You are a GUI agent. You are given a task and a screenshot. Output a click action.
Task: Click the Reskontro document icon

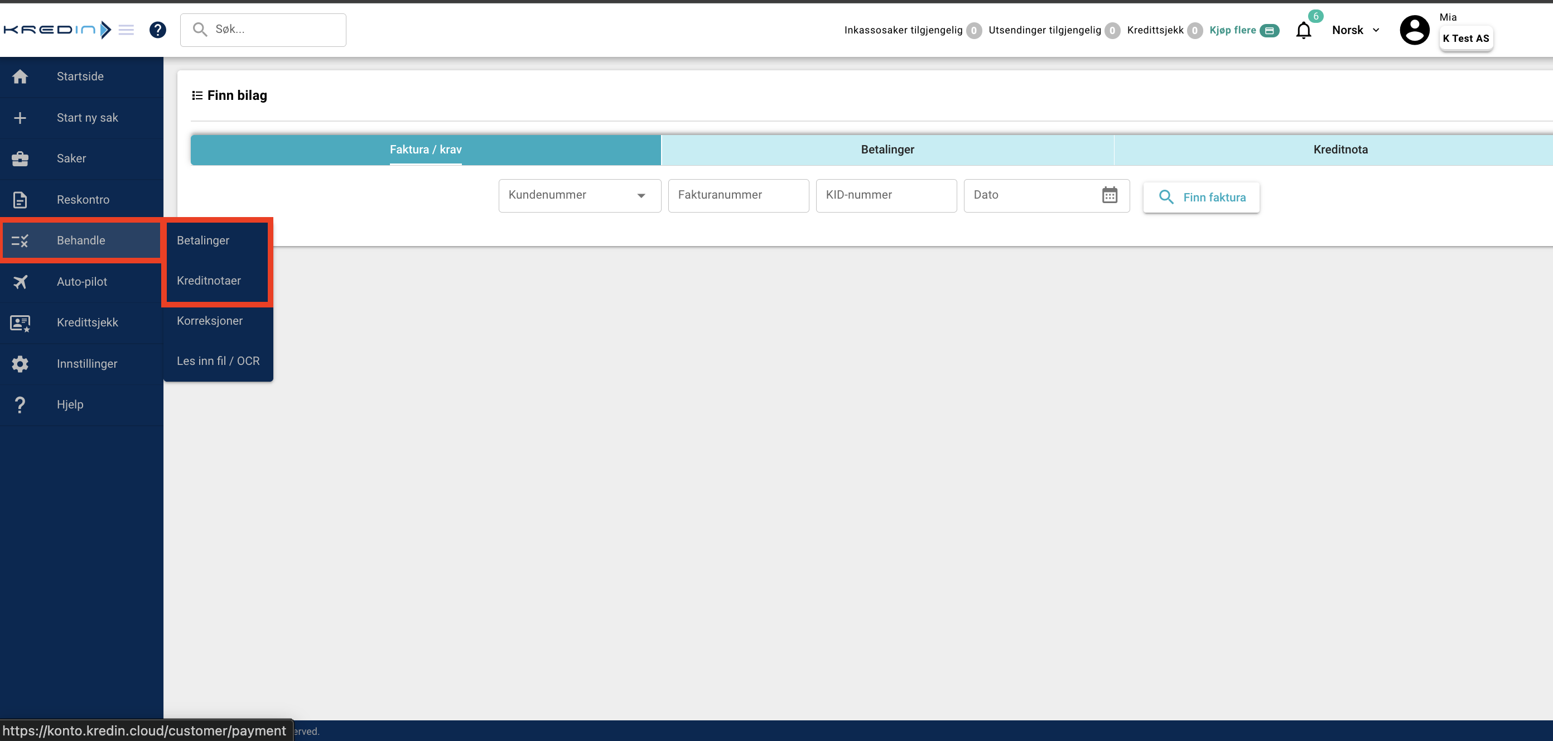20,200
